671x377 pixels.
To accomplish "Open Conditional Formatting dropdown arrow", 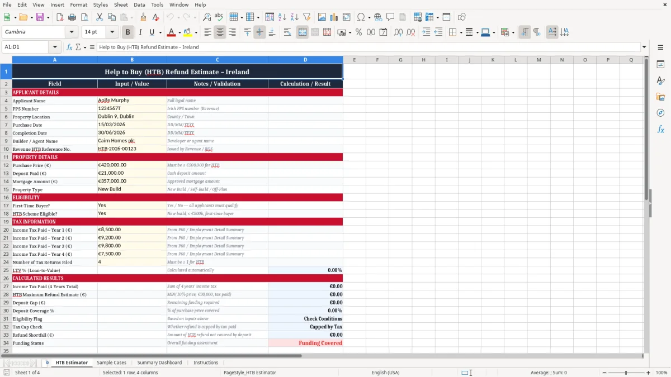I will pyautogui.click(x=513, y=32).
